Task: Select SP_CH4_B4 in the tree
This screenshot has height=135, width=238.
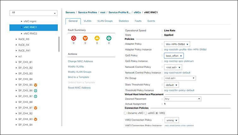Action: coord(25,125)
